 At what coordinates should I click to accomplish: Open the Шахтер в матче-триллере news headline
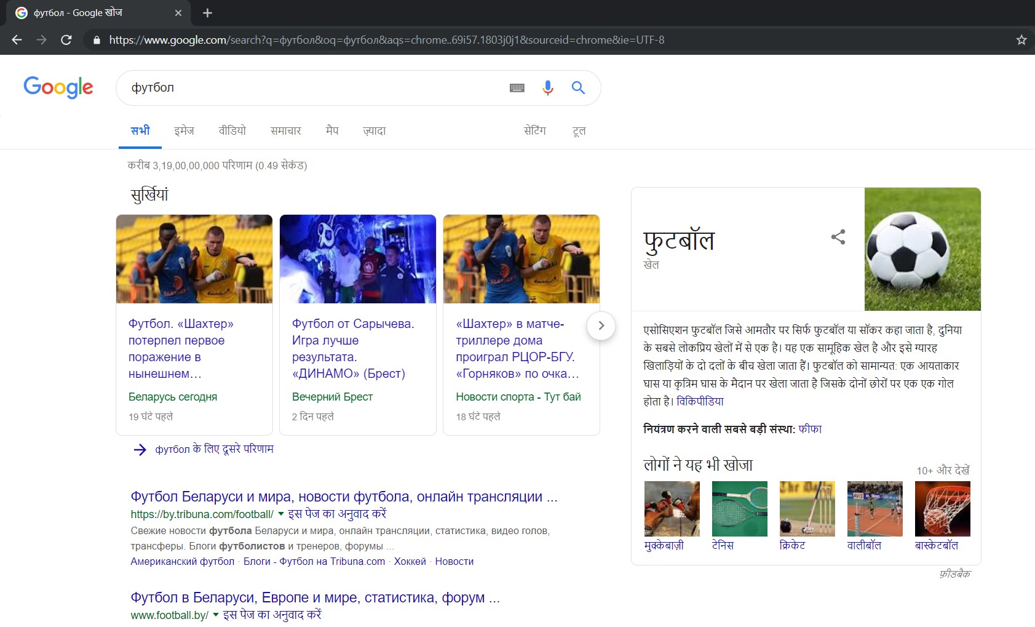pyautogui.click(x=517, y=348)
